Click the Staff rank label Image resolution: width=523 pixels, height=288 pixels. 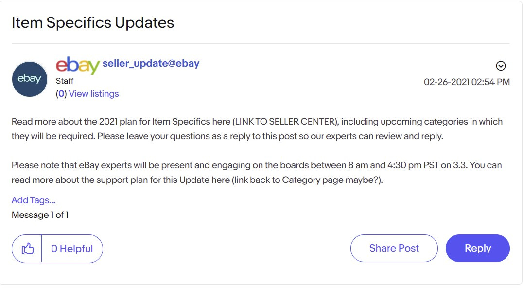65,81
